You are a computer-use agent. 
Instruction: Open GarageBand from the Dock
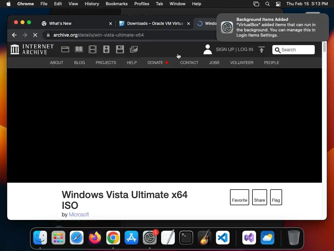(205, 238)
